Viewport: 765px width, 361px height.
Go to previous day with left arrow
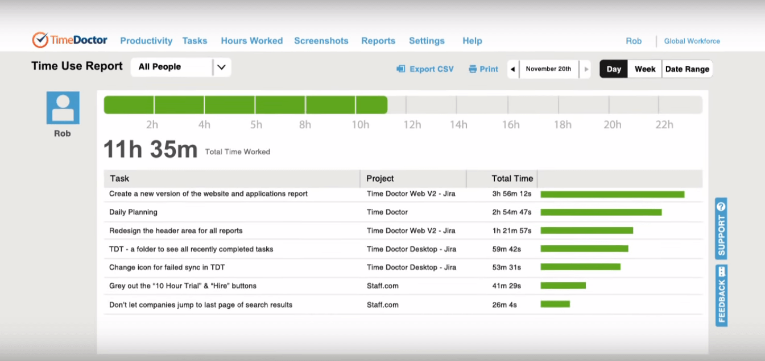(x=512, y=69)
